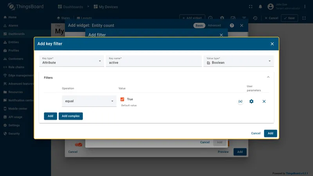
Task: Edit the Key name field with value active
Action: 154,61
